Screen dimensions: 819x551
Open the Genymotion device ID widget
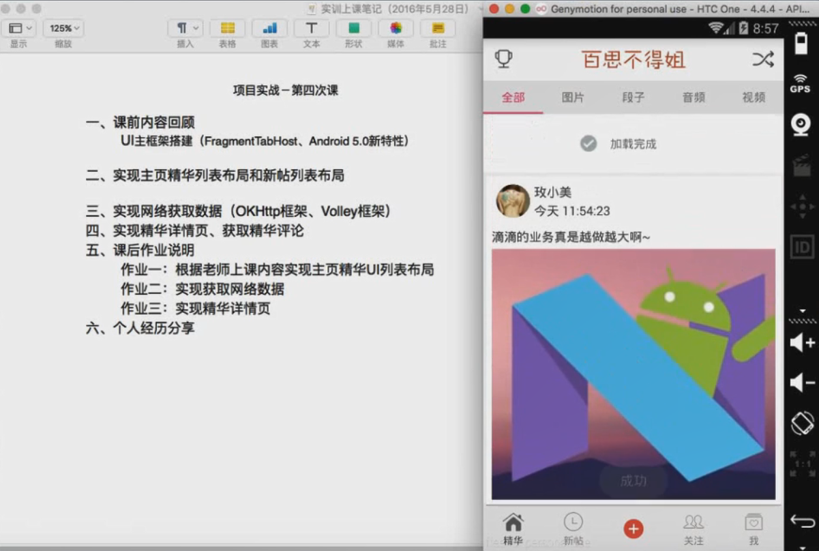click(801, 246)
